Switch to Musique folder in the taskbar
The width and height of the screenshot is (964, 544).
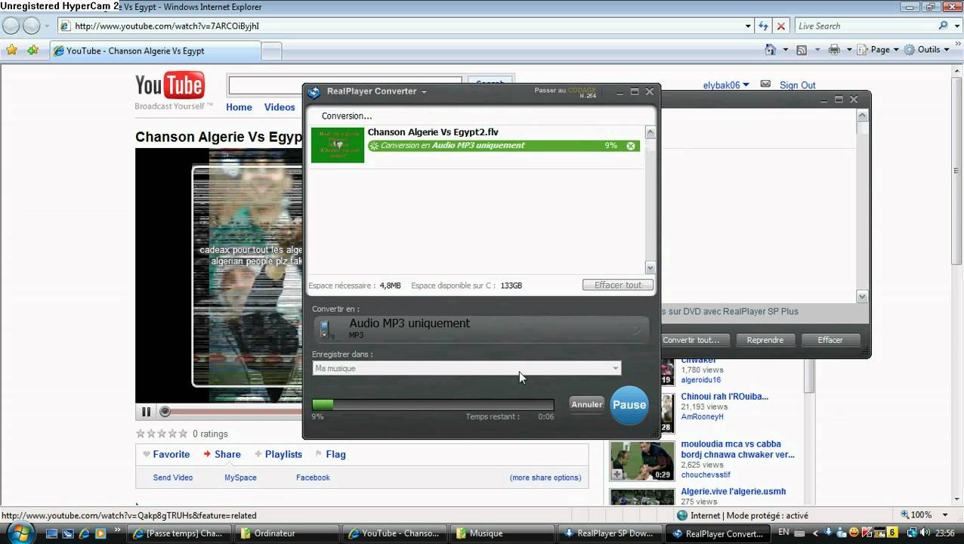[502, 533]
